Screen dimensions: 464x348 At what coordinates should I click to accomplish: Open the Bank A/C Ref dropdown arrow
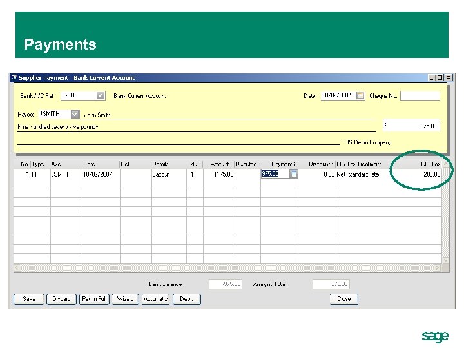click(101, 95)
